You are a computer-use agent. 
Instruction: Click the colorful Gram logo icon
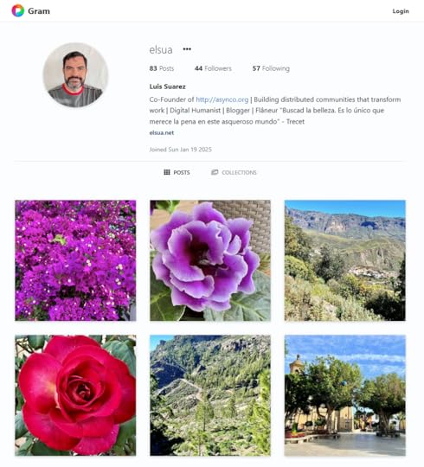click(x=18, y=10)
